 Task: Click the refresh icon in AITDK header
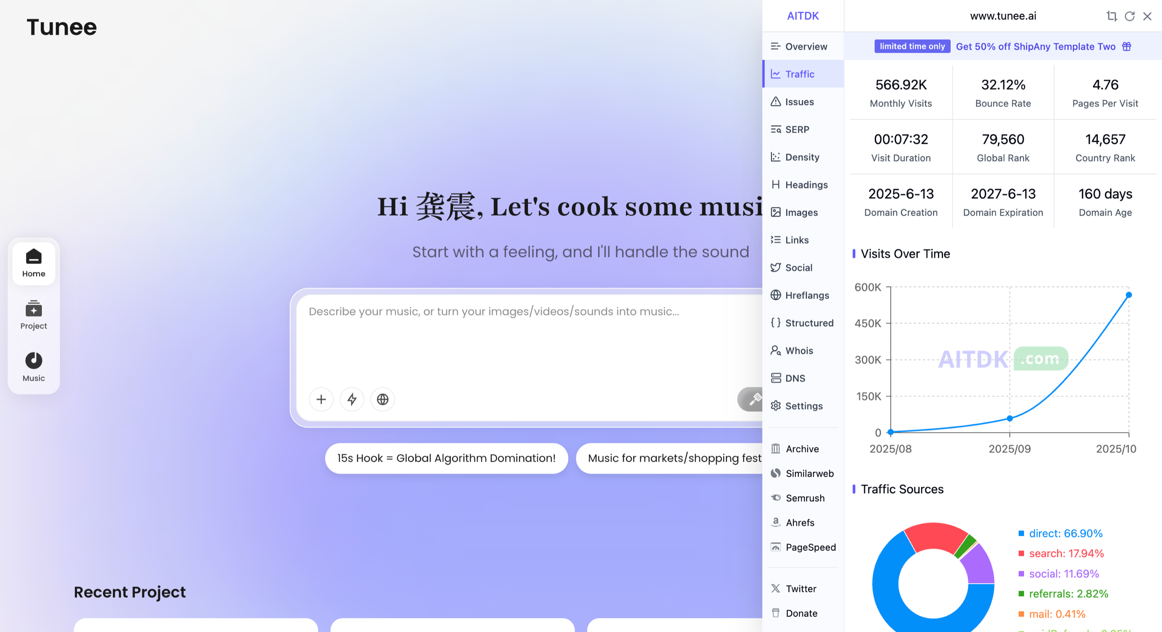(x=1129, y=16)
